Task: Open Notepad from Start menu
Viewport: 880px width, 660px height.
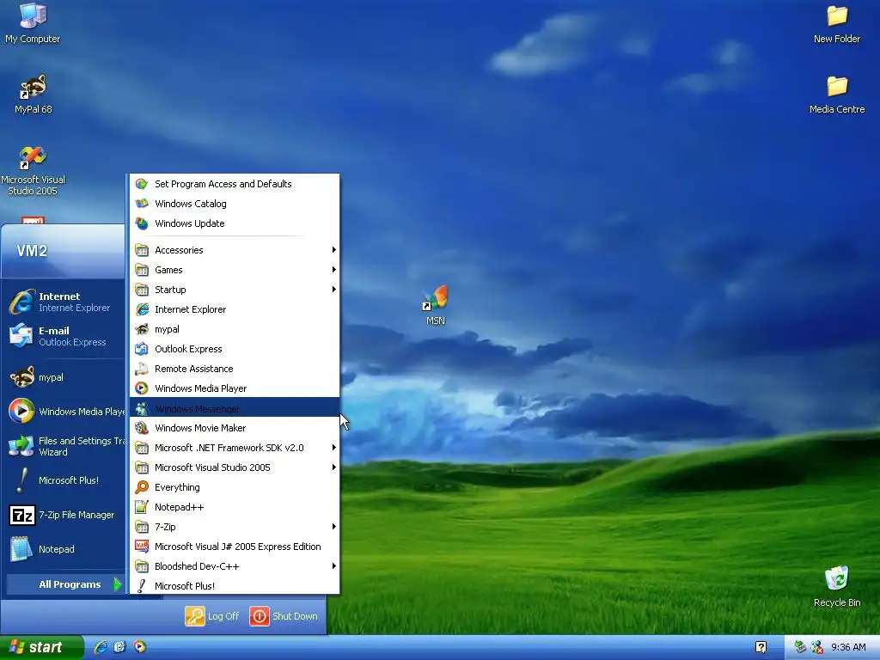Action: [x=64, y=549]
